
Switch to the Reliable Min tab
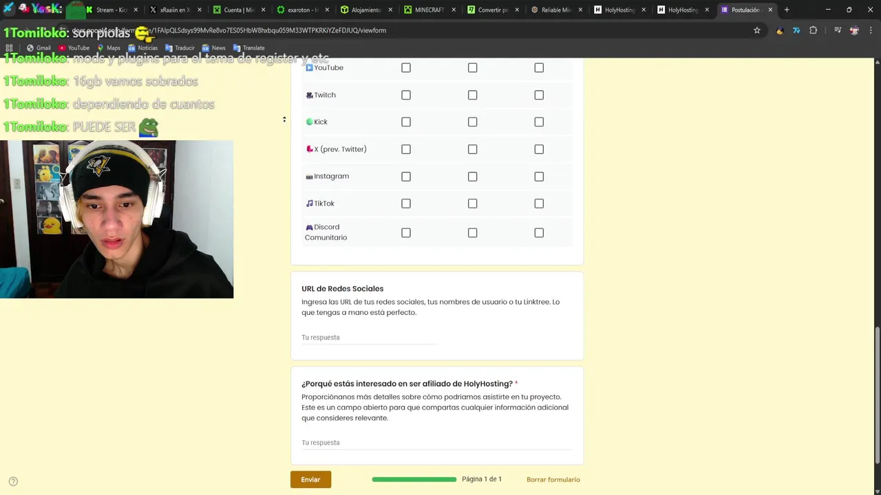555,10
